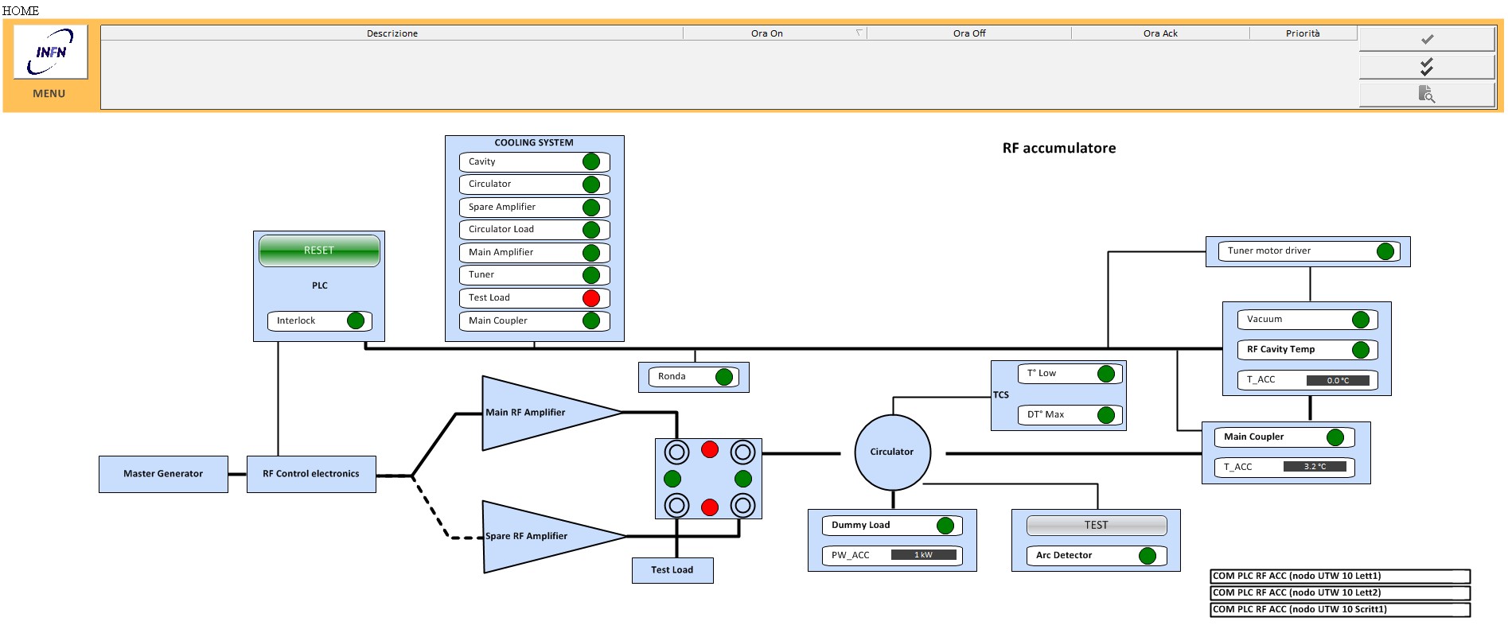Select COM PLC RF ACC Scritt1 status bar
The image size is (1508, 633).
pos(1340,610)
